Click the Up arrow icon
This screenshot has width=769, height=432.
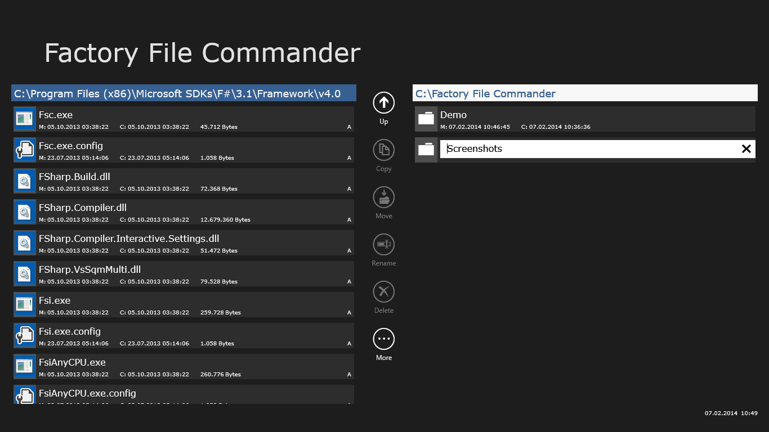pos(384,103)
